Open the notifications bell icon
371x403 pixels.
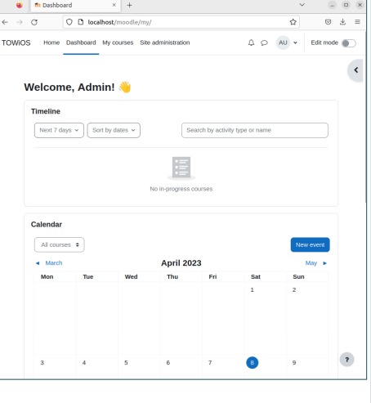[251, 43]
